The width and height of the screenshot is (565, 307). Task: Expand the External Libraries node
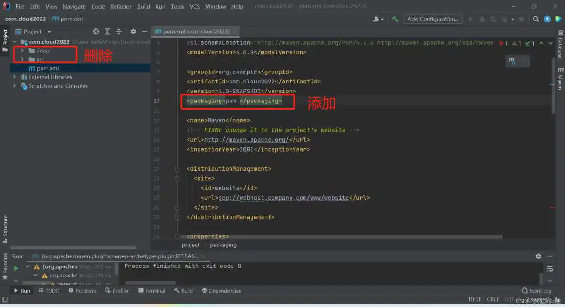tap(15, 77)
